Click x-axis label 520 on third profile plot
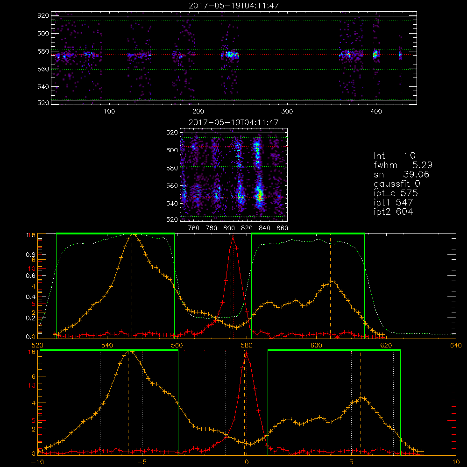 tap(37, 345)
